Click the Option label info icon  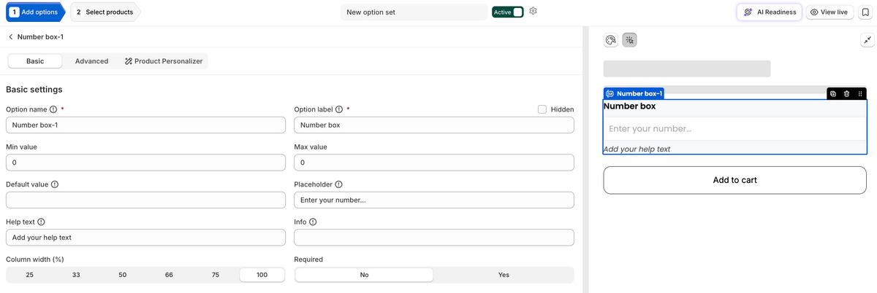coord(339,109)
